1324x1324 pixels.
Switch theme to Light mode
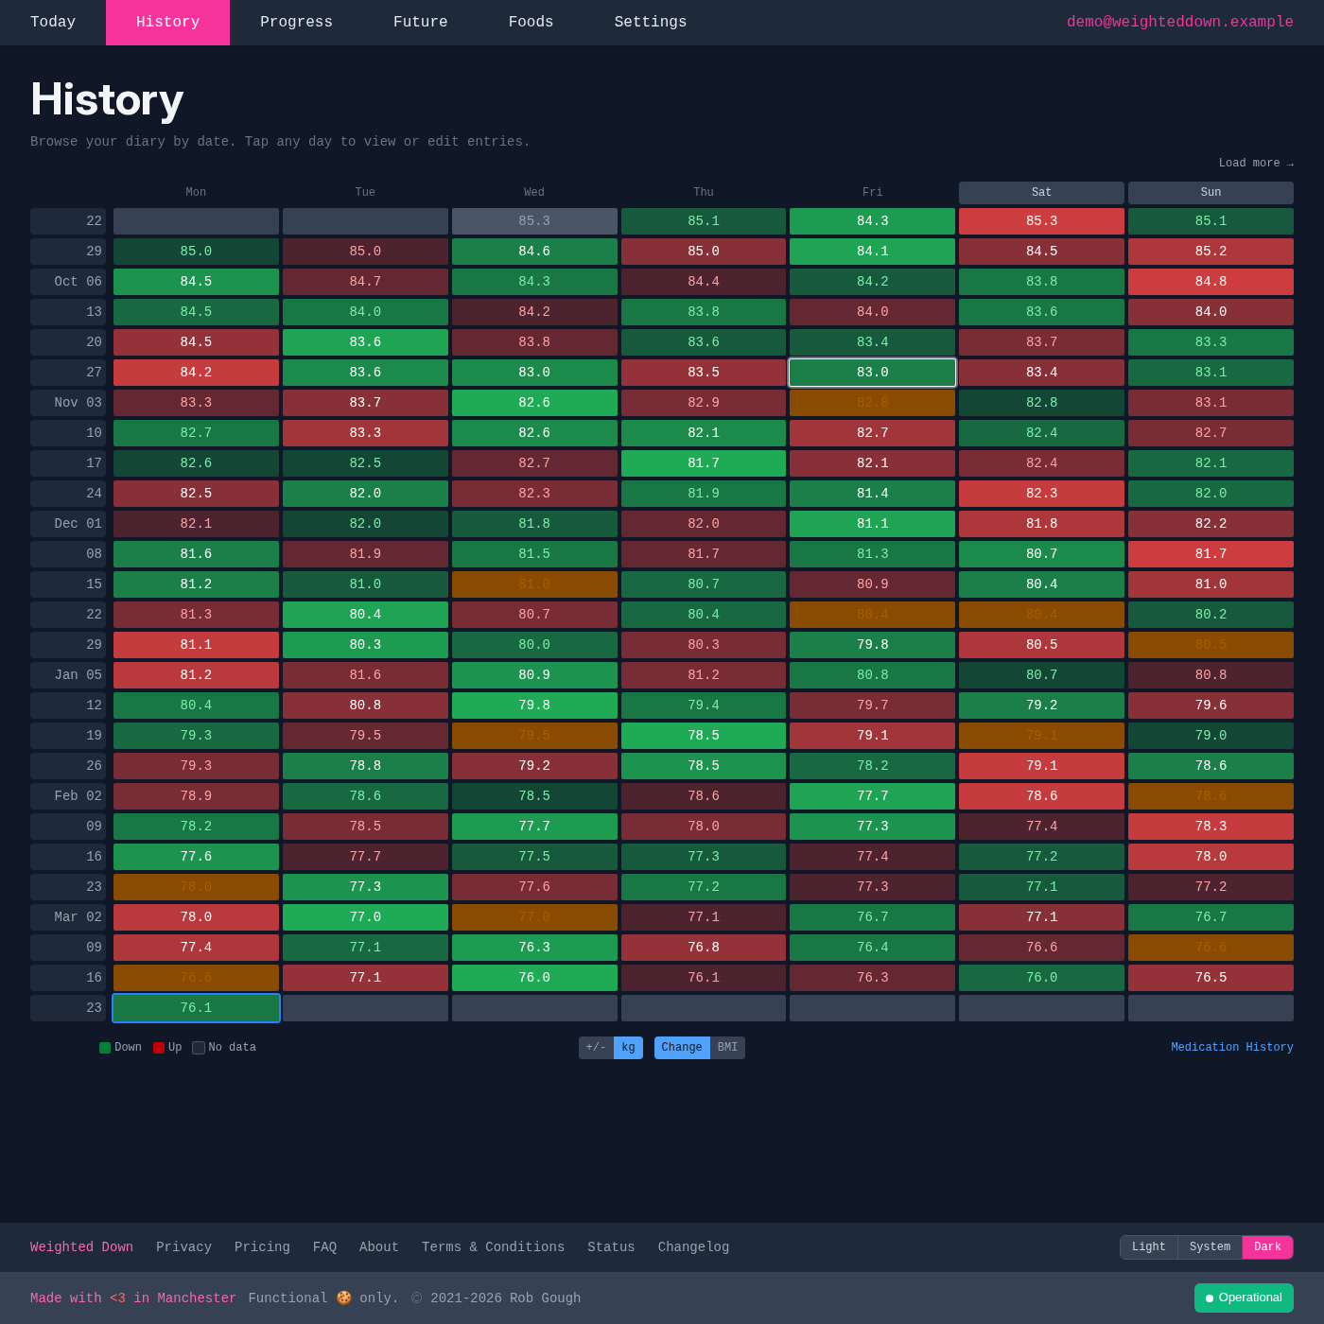[x=1148, y=1247]
